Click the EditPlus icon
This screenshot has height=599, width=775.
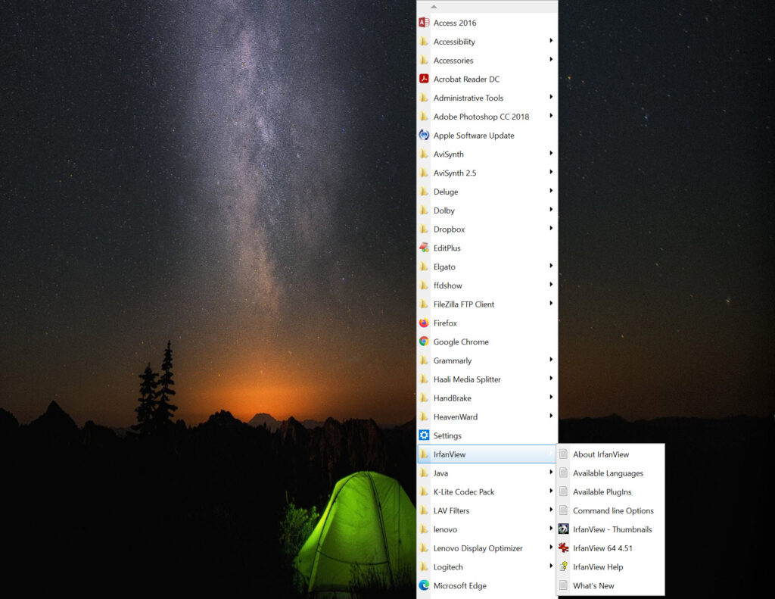coord(424,248)
